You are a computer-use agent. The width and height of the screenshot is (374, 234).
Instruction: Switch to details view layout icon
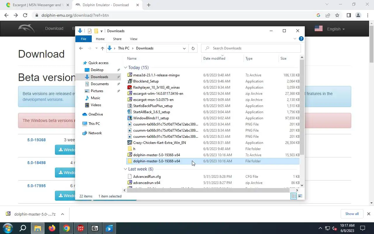[294, 196]
